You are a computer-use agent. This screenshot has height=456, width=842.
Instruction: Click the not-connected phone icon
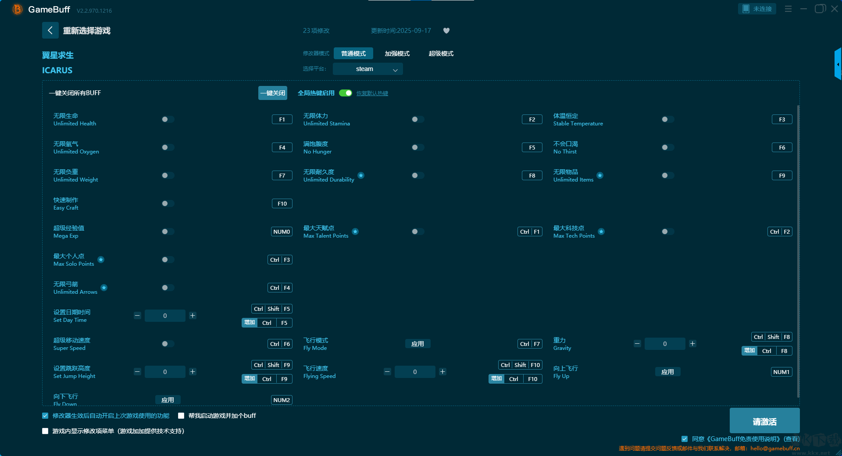point(746,9)
